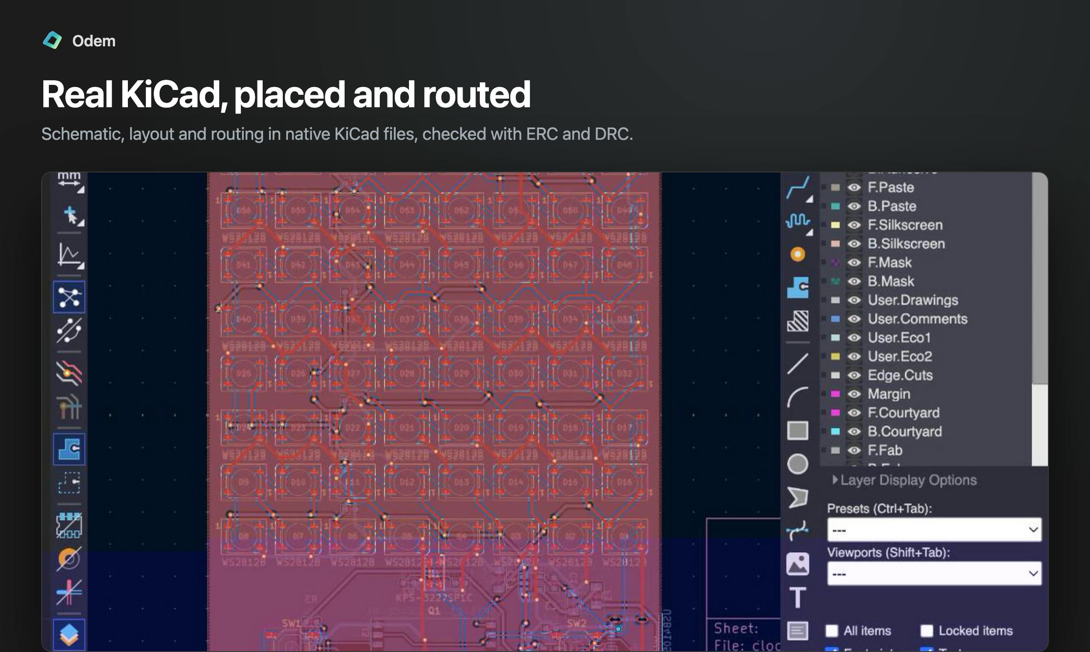The width and height of the screenshot is (1090, 652).
Task: Select the Draw Polygon tool
Action: pyautogui.click(x=798, y=497)
